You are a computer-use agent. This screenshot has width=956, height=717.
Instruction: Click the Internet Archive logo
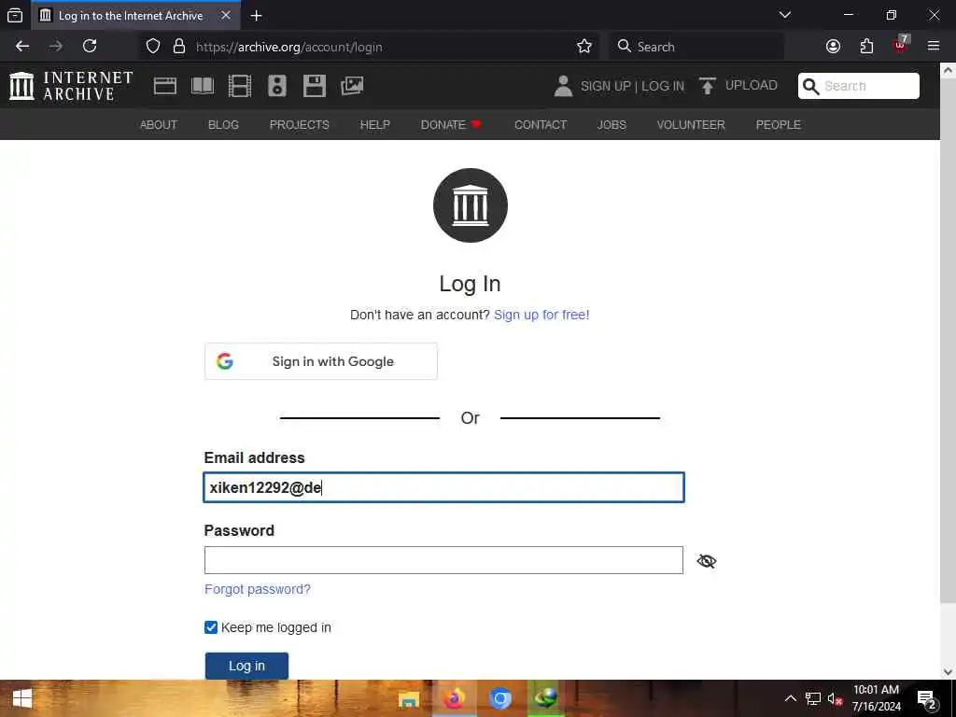71,86
